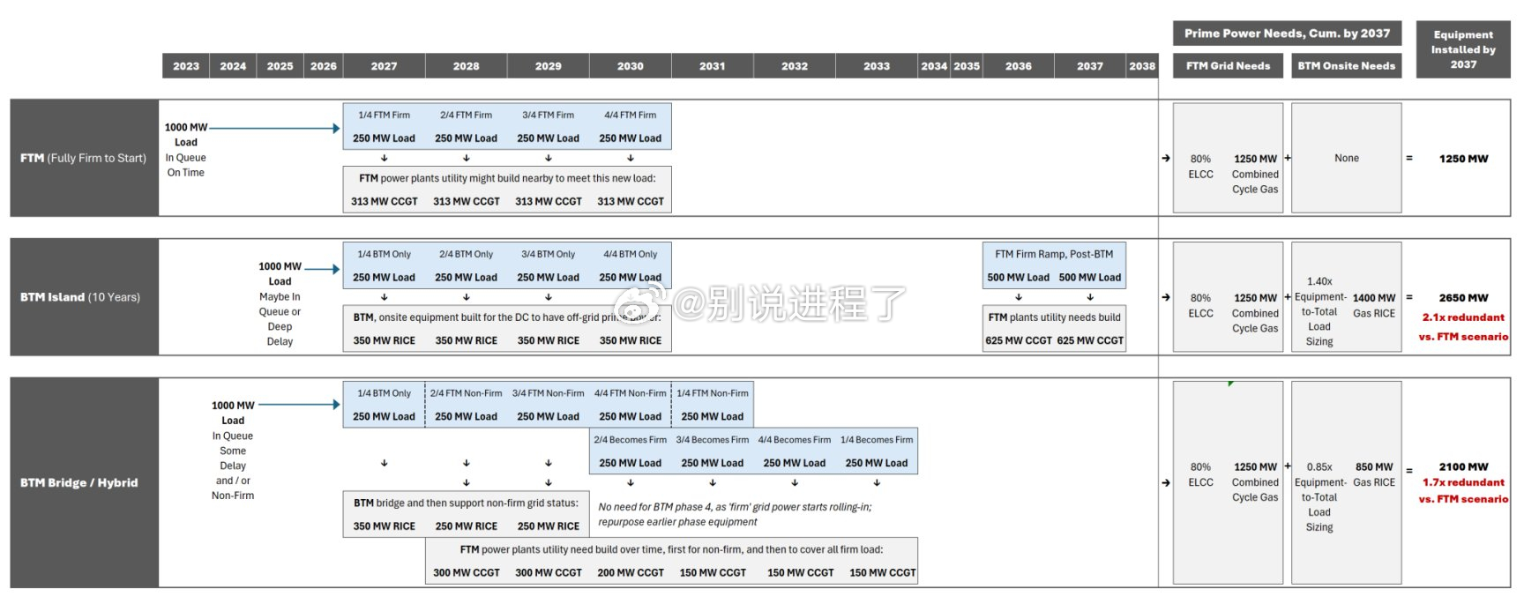This screenshot has height=604, width=1524.
Task: Click the '2/4 FTM Firm' phase label
Action: [x=466, y=115]
